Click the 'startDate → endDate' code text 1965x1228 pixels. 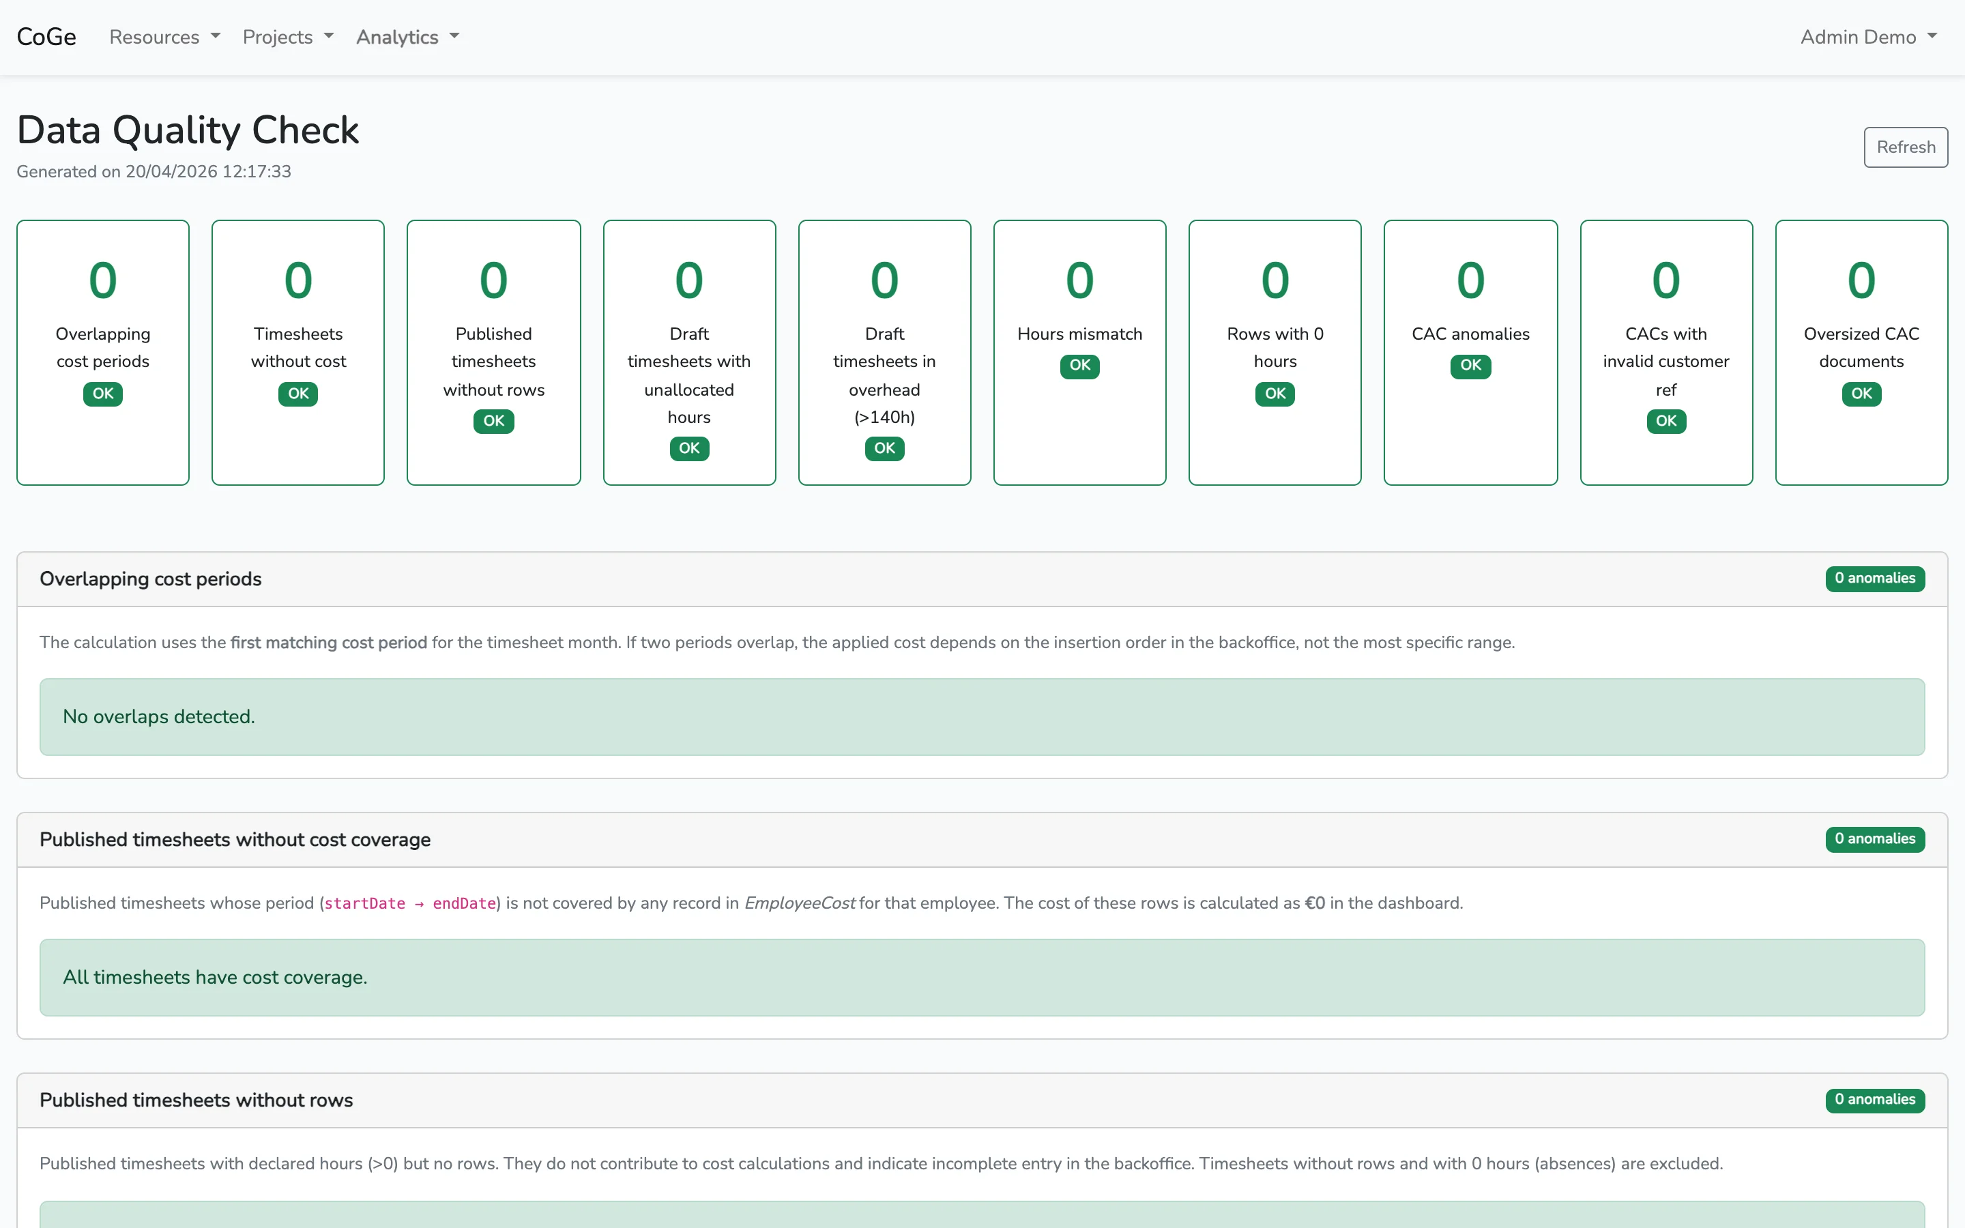pos(410,903)
